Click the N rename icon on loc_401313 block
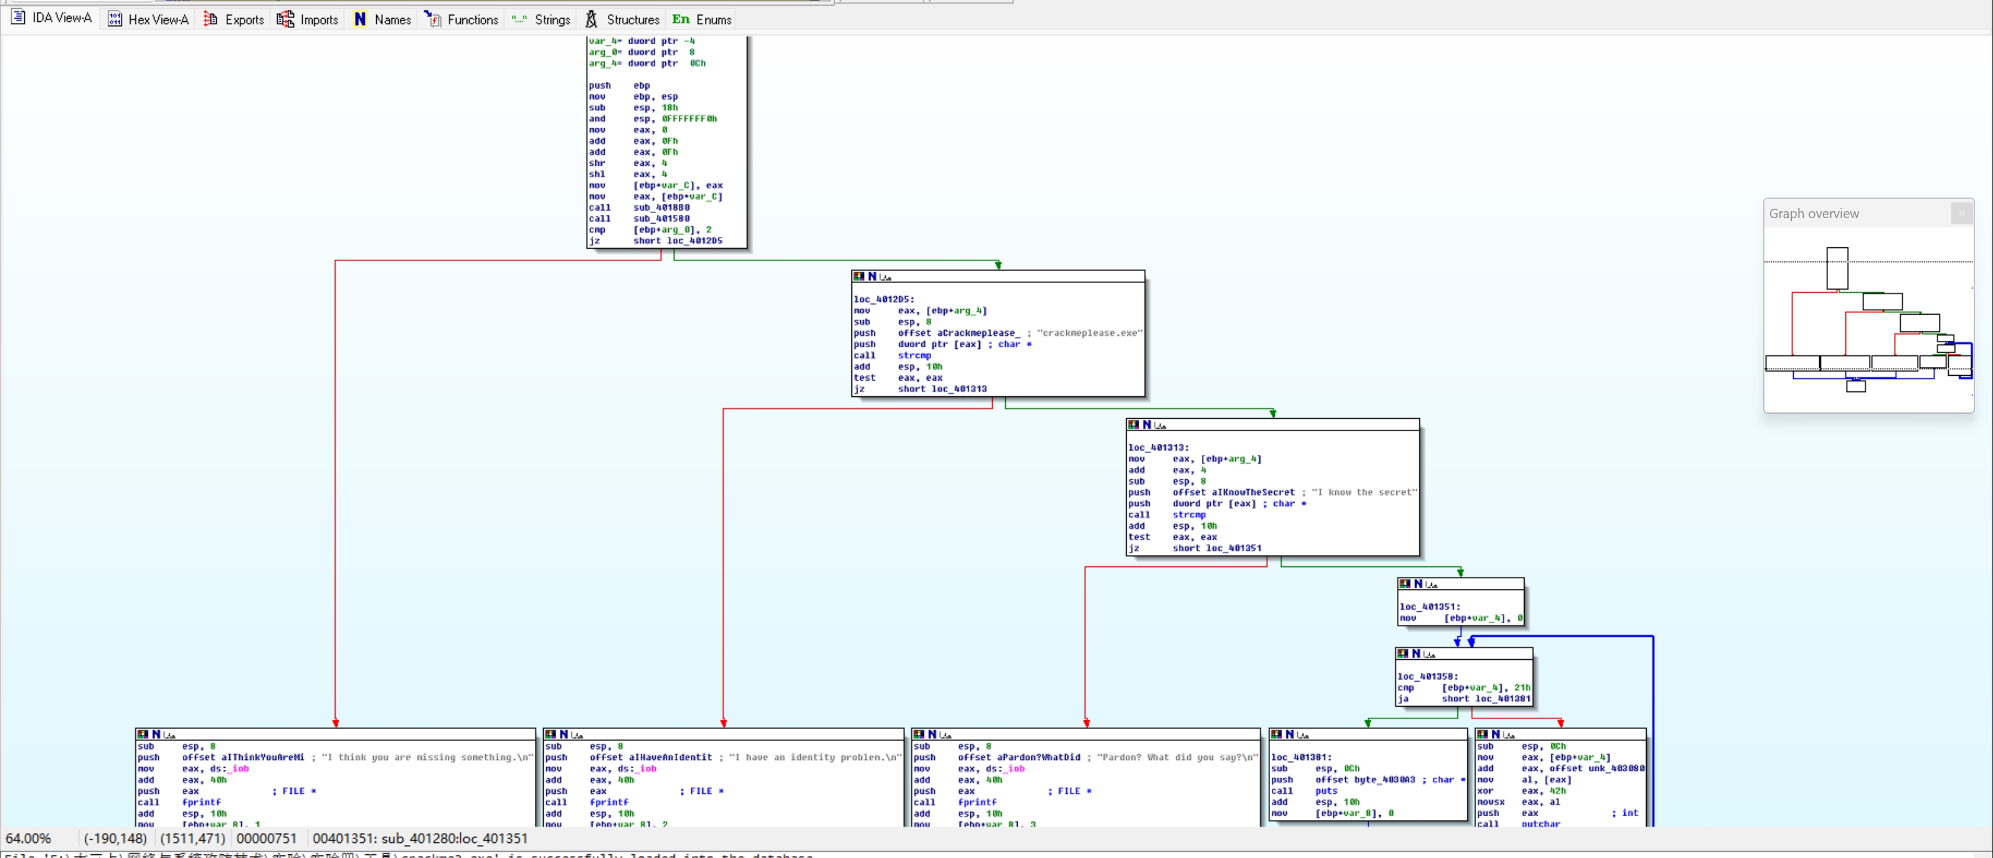 pos(1147,425)
